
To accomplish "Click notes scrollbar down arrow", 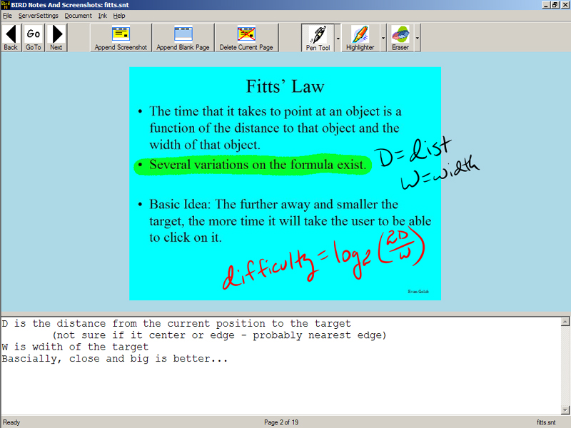I will [x=565, y=410].
